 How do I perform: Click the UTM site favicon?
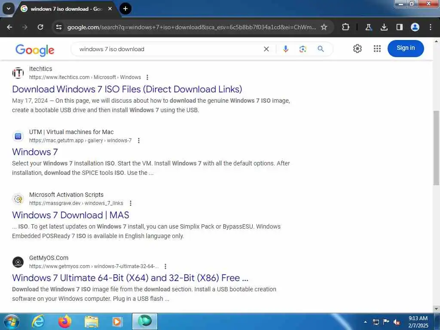tap(18, 136)
